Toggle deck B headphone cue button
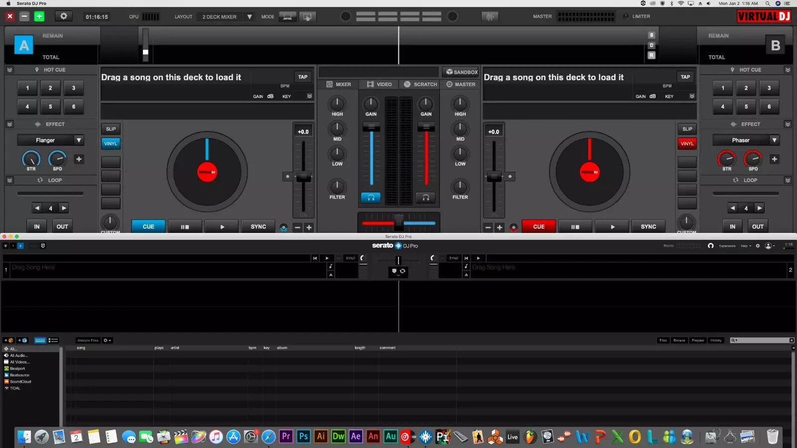The width and height of the screenshot is (797, 448). tap(426, 198)
